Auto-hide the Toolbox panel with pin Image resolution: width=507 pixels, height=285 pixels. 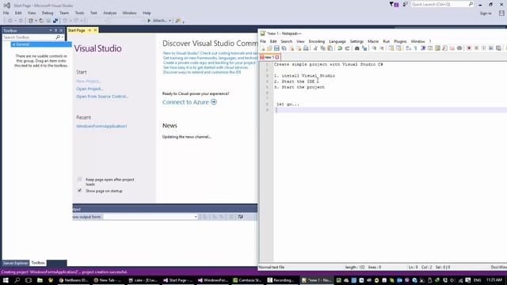(x=55, y=30)
